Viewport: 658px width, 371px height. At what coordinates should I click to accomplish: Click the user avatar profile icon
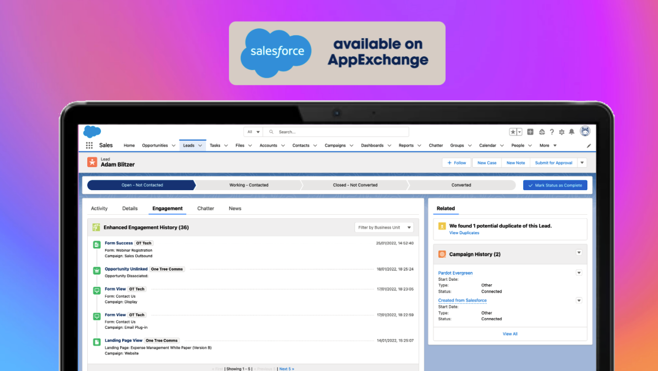585,131
